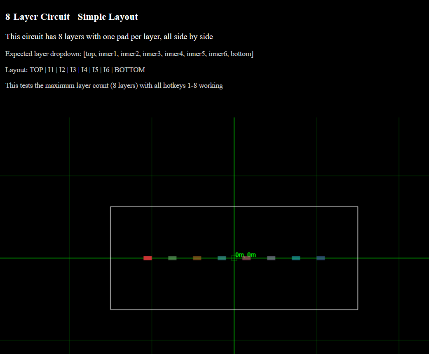Click the cyan inner6 layer pad

(x=296, y=258)
